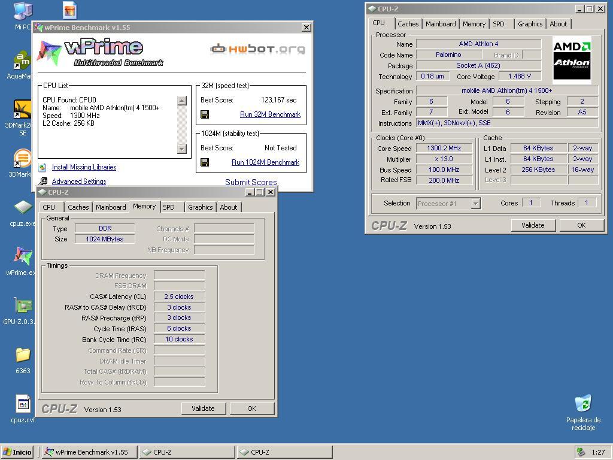This screenshot has width=613, height=460.
Task: Open Caches tab in Memory CPU-Z window
Action: coord(78,207)
